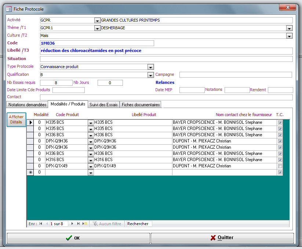Click the Date Limite Cde Produits field
The width and height of the screenshot is (302, 249).
69,90
